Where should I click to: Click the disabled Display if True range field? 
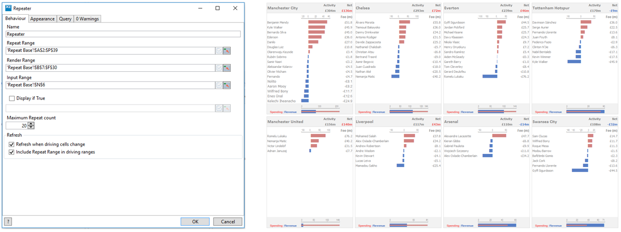click(x=110, y=108)
